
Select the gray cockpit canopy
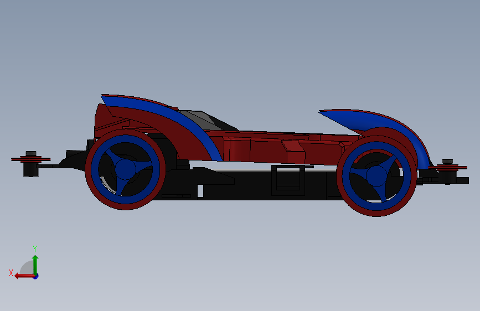point(200,119)
